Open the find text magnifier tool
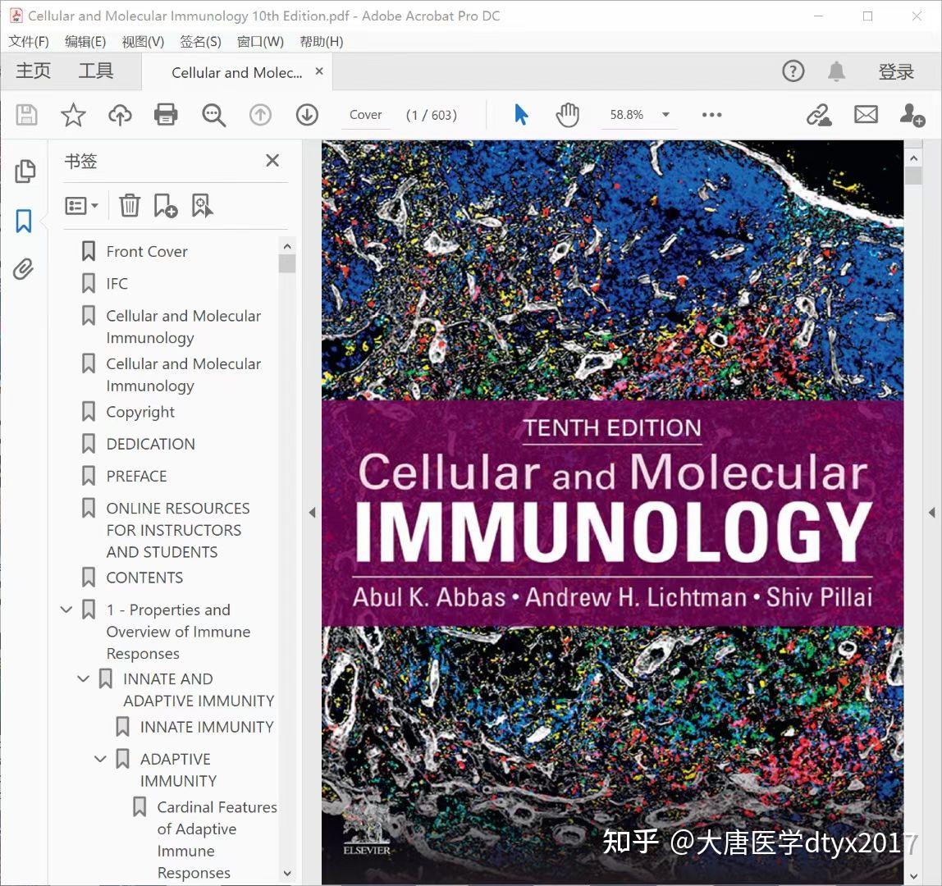The height and width of the screenshot is (886, 942). (x=214, y=114)
